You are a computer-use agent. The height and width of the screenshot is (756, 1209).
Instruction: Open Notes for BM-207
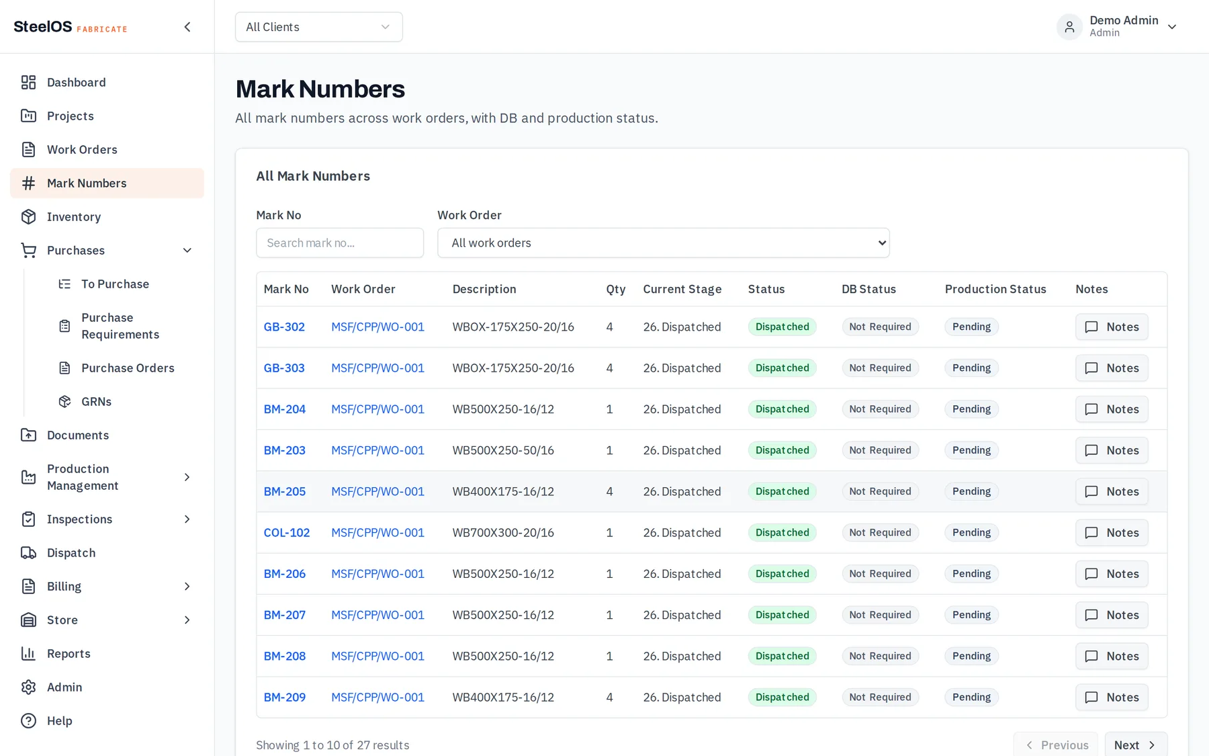pyautogui.click(x=1112, y=615)
